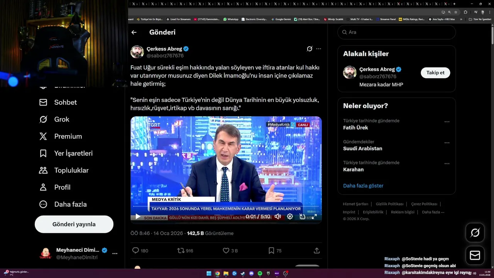This screenshot has height=278, width=494.
Task: Open Yer İşaretleri bookmarks
Action: pos(66,153)
